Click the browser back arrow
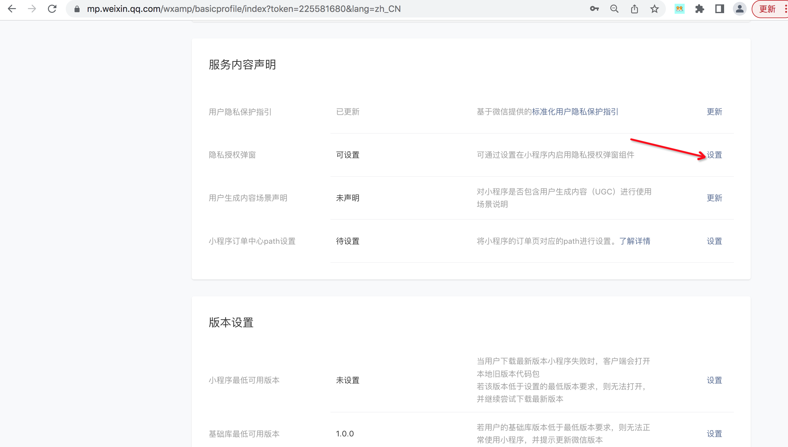The width and height of the screenshot is (788, 447). pos(12,9)
